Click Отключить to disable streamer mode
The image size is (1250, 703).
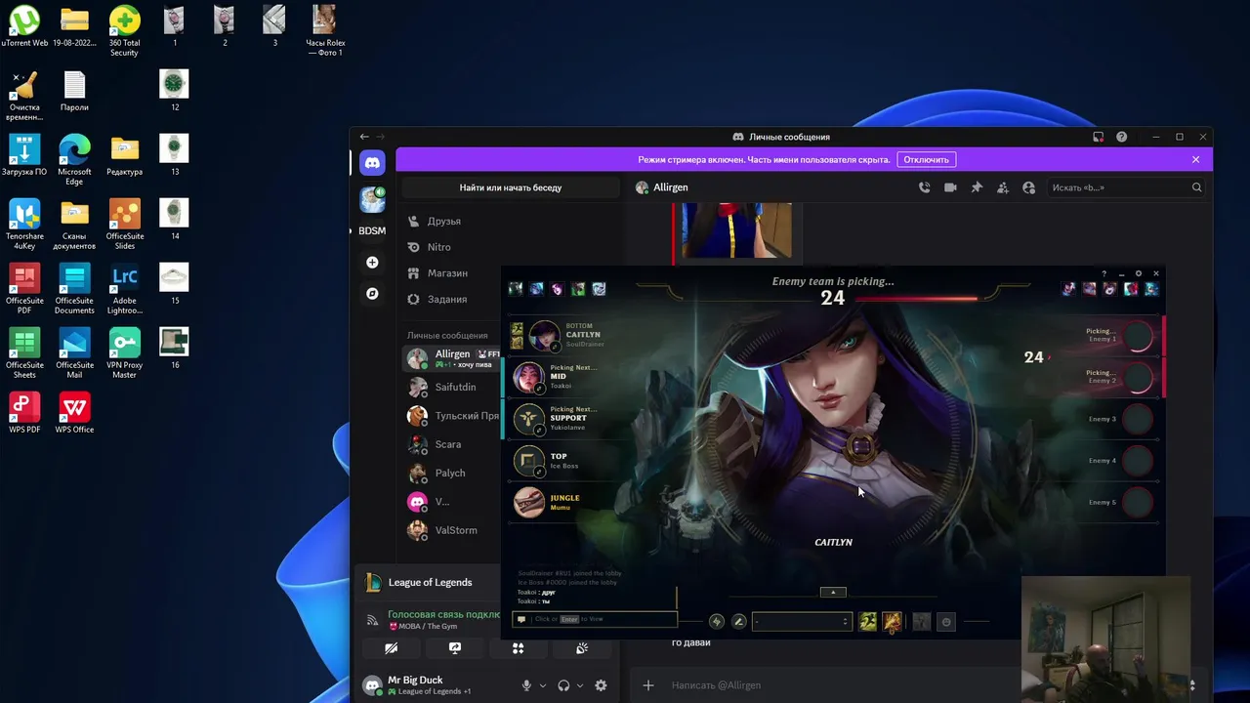[926, 159]
